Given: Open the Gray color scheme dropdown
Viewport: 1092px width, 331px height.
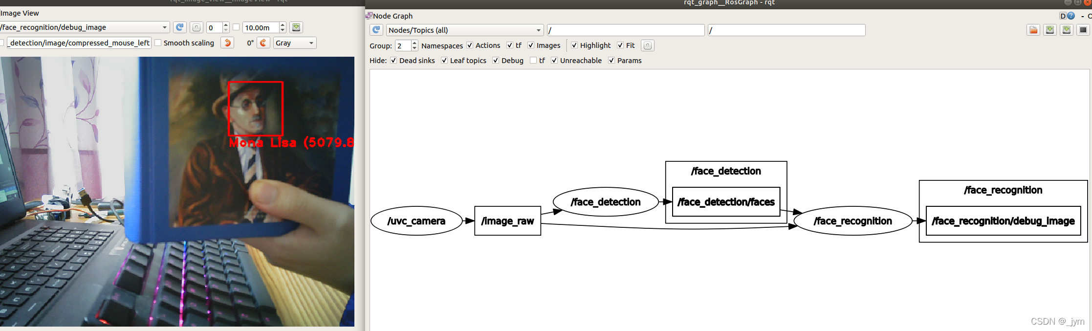Looking at the screenshot, I should pyautogui.click(x=294, y=43).
